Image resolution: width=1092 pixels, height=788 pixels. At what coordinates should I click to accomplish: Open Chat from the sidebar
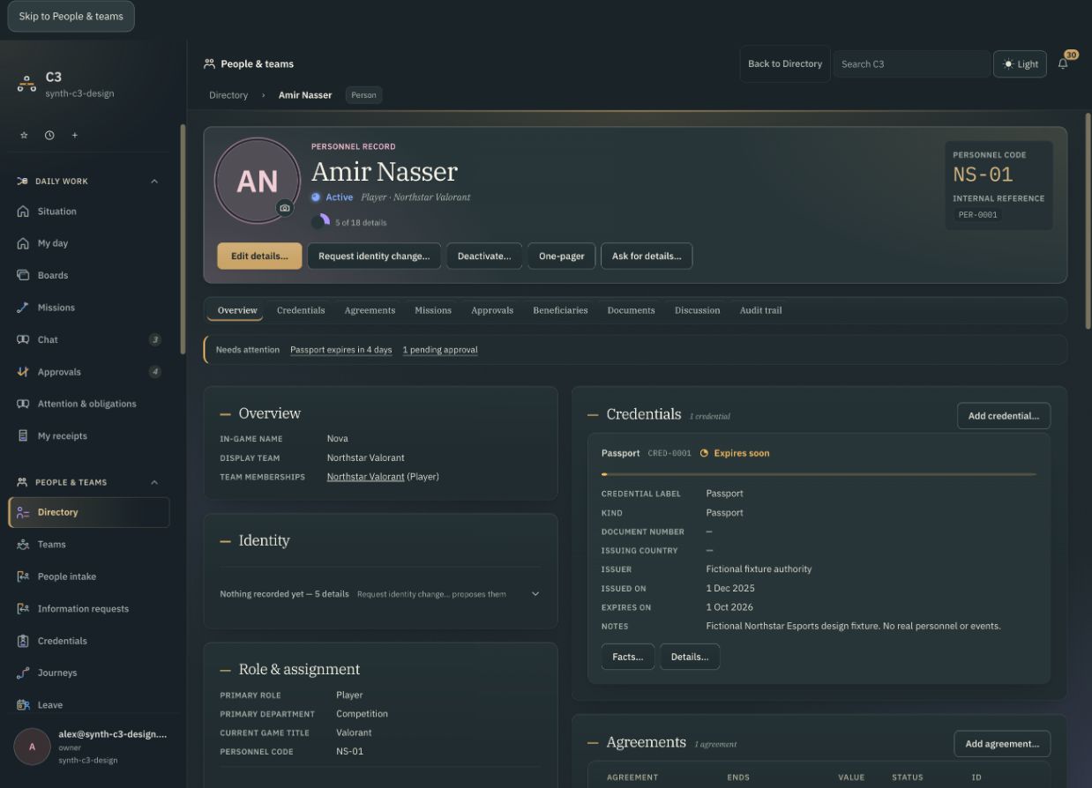click(88, 339)
